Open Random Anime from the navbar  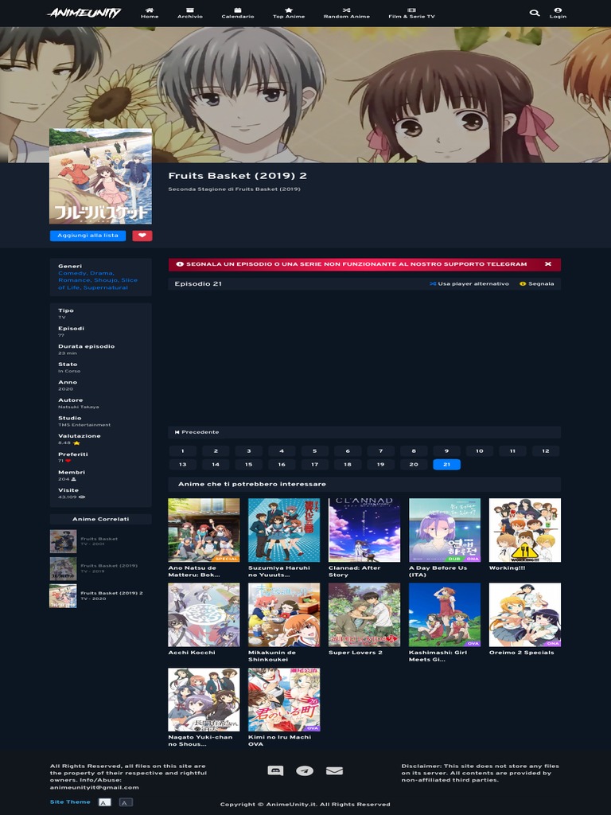point(347,13)
